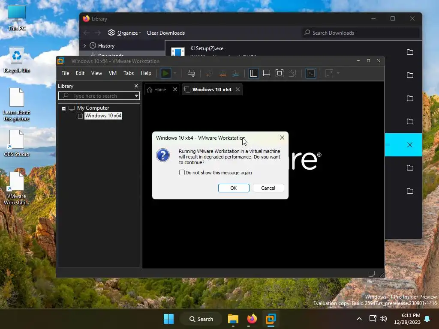This screenshot has width=439, height=329.
Task: Open the Edit menu in VMware
Action: click(80, 73)
